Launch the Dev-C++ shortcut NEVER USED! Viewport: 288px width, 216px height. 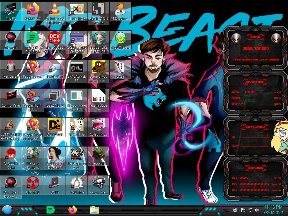[55, 40]
